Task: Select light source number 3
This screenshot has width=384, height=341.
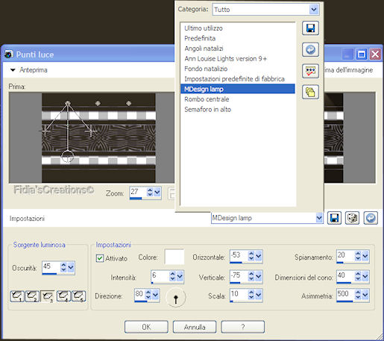Action: pos(48,296)
